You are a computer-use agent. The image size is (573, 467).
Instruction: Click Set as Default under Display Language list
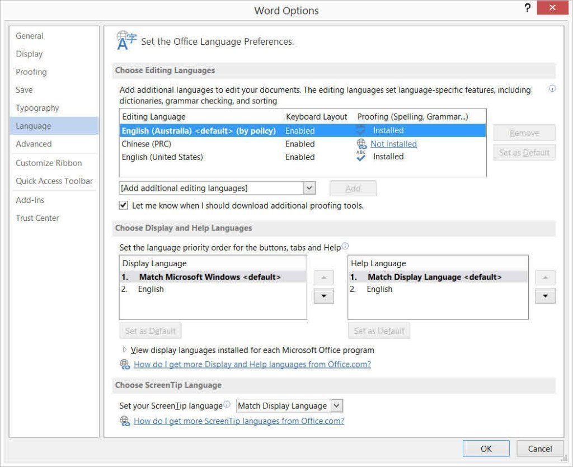(150, 331)
